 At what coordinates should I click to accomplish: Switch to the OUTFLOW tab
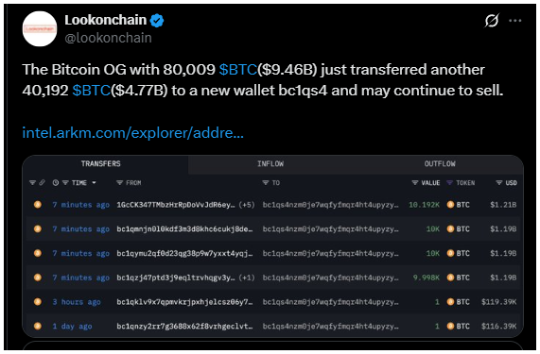(440, 164)
